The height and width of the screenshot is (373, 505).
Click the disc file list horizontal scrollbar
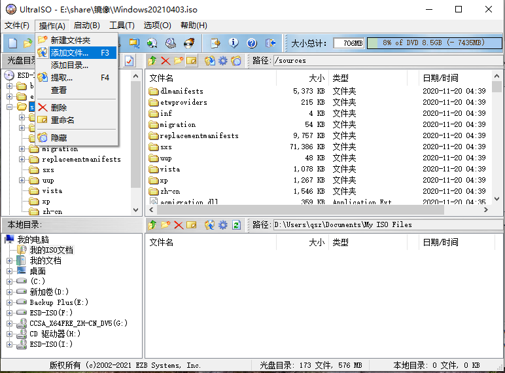tap(300, 209)
